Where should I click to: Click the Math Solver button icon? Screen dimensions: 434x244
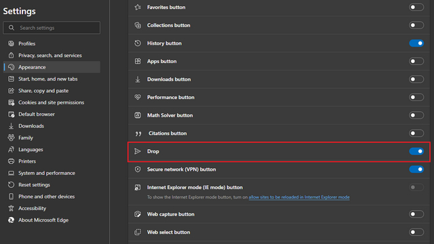[138, 115]
